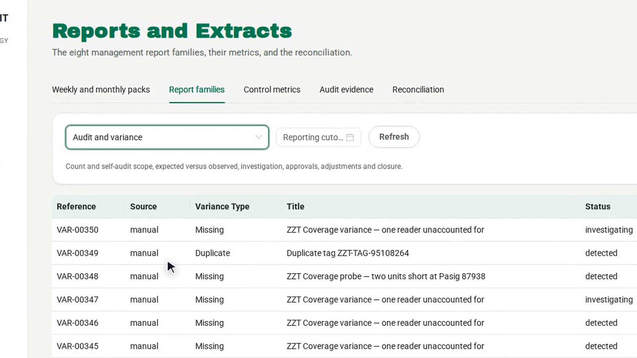Click the investigating status of VAR-00347

click(x=609, y=299)
